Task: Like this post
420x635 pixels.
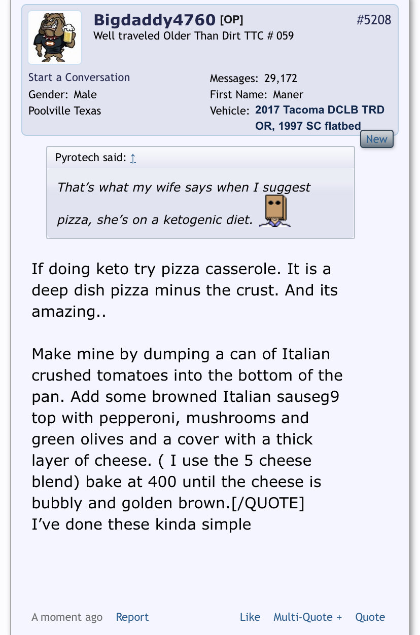Action: point(250,617)
